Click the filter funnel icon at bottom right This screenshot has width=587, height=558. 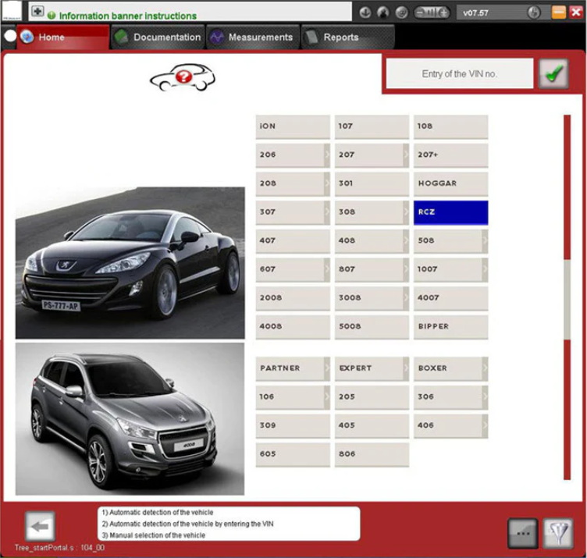coord(557,532)
